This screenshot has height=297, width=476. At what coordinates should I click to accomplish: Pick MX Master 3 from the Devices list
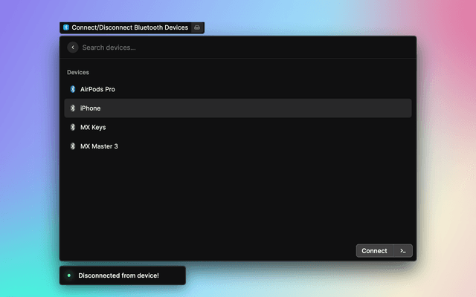99,146
